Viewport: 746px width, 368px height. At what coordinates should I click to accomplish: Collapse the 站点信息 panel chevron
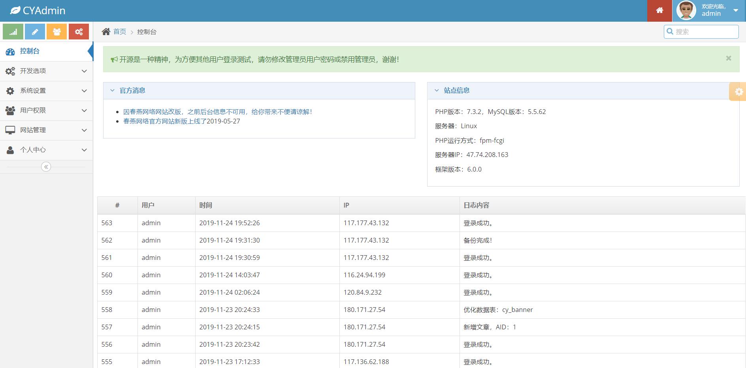click(x=437, y=90)
